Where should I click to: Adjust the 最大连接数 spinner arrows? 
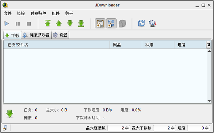point(127,128)
